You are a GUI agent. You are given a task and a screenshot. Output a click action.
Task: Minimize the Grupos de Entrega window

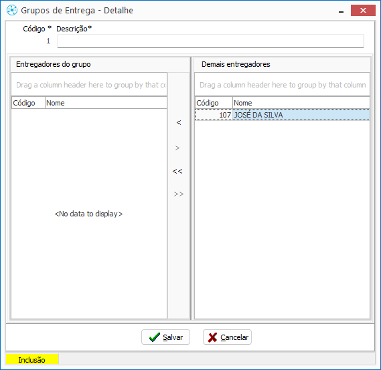coord(341,11)
